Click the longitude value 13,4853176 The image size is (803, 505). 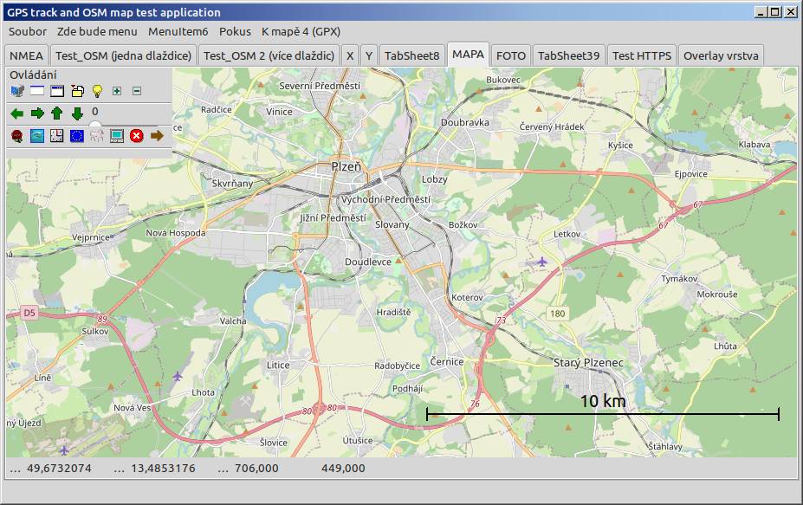pos(163,468)
